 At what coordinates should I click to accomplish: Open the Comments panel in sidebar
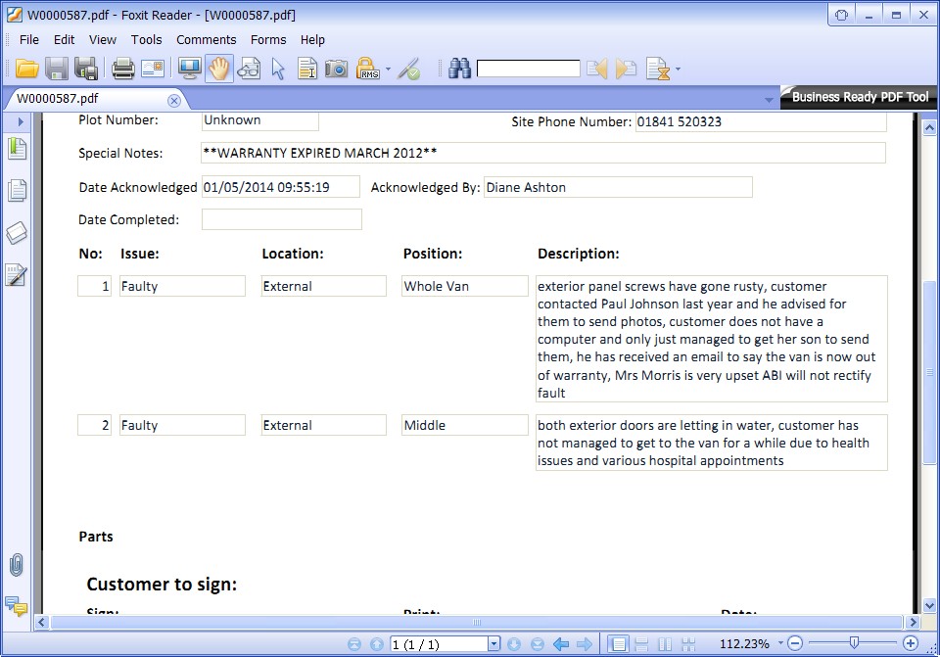[17, 606]
